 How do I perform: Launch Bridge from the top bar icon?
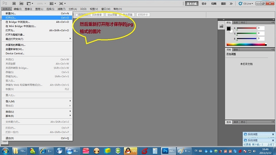coord(14,3)
